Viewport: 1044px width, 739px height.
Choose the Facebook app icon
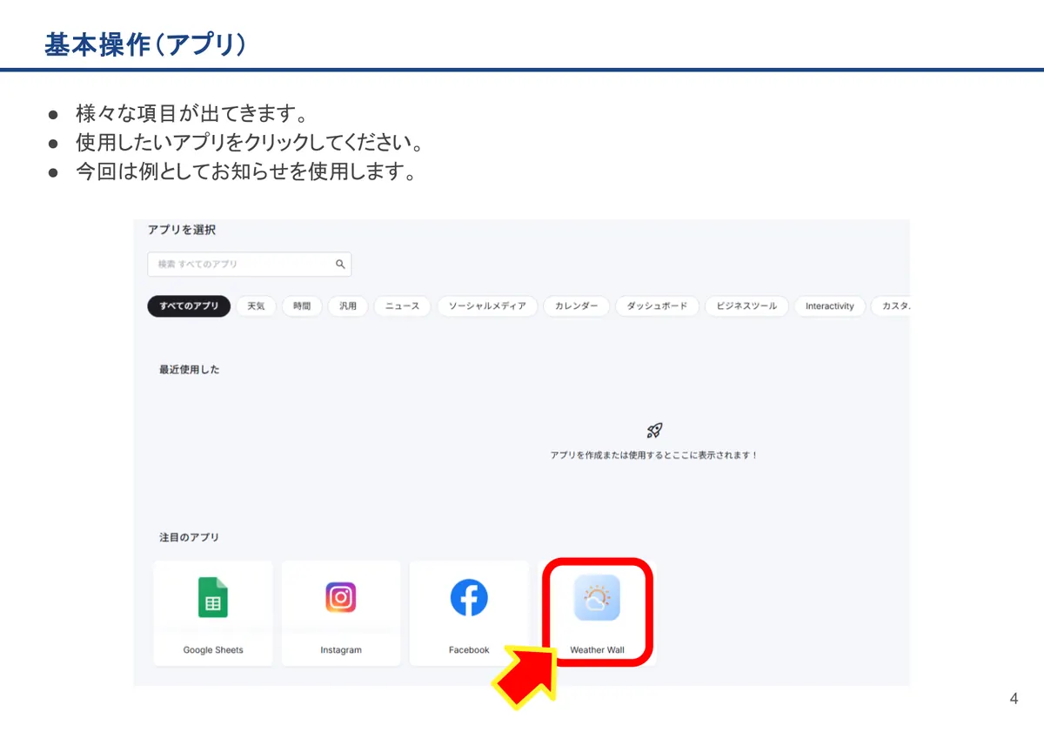pos(469,597)
